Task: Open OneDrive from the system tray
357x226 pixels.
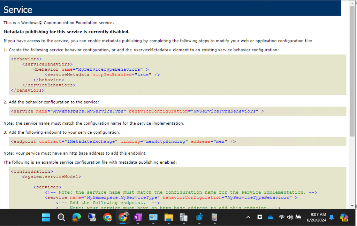Action: pyautogui.click(x=271, y=217)
